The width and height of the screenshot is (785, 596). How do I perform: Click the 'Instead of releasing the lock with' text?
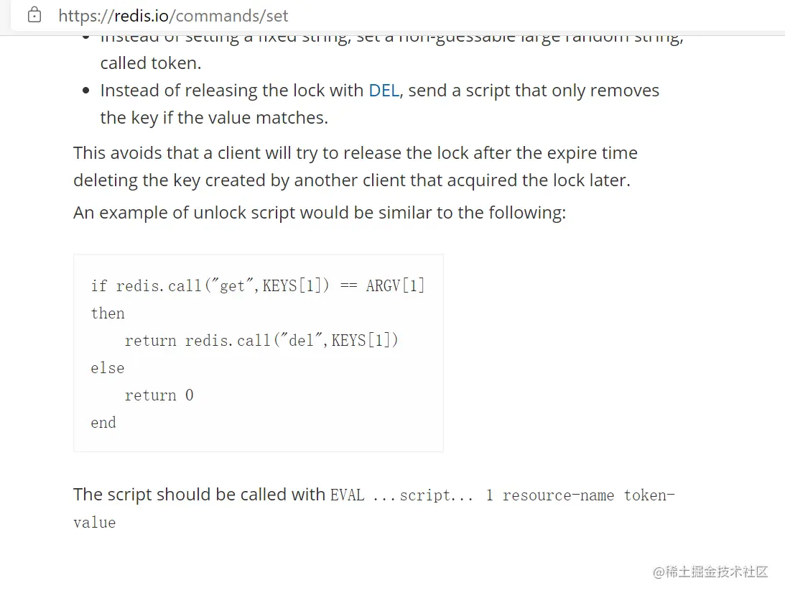point(232,91)
